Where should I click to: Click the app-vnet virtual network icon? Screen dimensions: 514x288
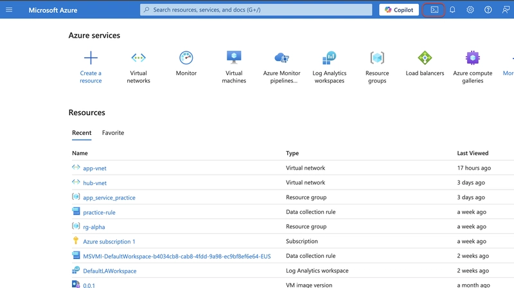76,167
